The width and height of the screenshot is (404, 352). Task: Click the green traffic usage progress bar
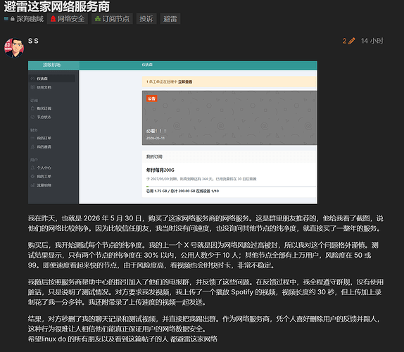(x=231, y=187)
